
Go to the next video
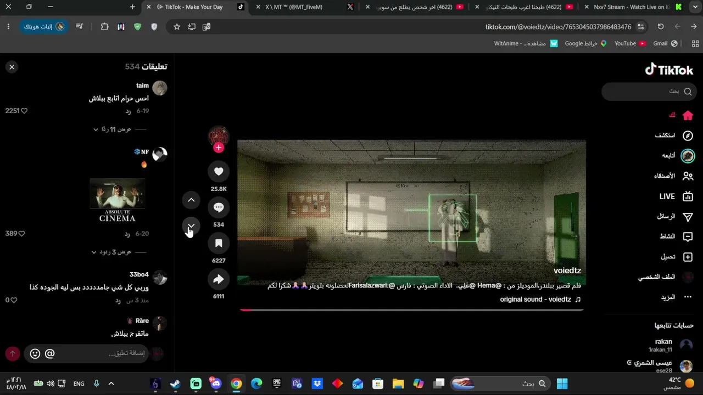tap(191, 226)
